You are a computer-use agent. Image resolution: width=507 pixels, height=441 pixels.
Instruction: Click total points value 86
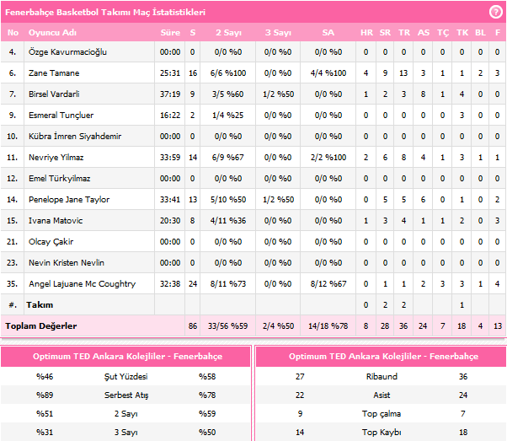tap(193, 325)
